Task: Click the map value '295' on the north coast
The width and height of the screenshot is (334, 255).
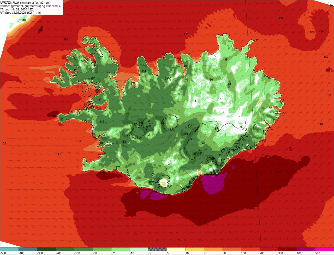Action: (164, 54)
